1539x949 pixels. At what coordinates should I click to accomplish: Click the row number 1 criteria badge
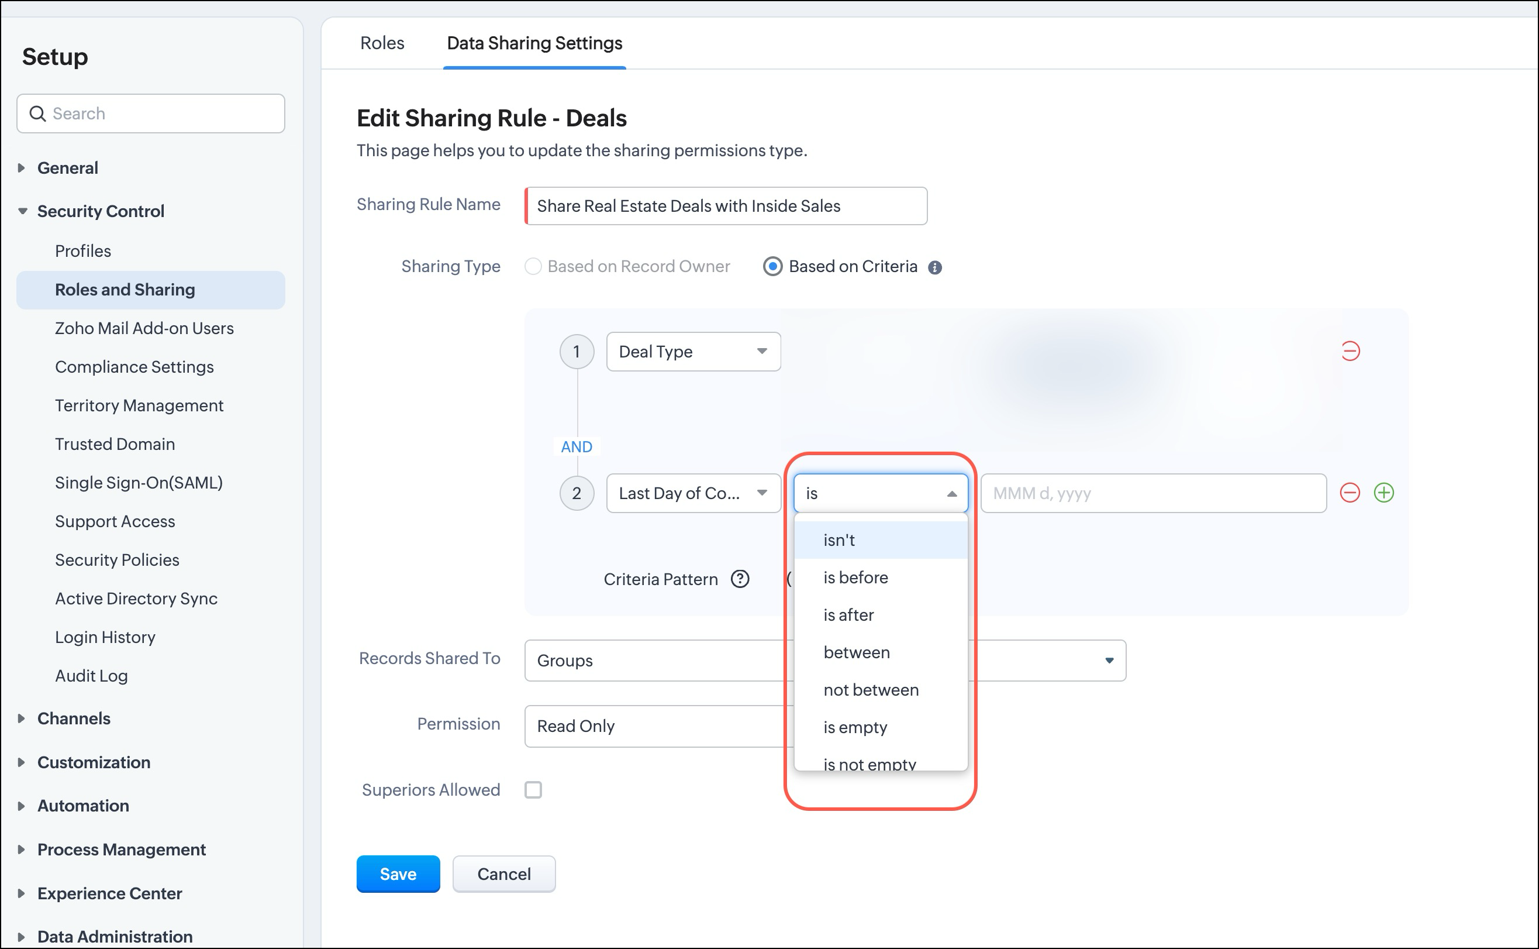click(577, 352)
